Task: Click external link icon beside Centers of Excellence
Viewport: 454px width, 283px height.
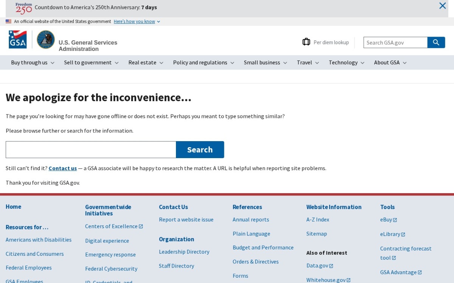Action: 141,226
